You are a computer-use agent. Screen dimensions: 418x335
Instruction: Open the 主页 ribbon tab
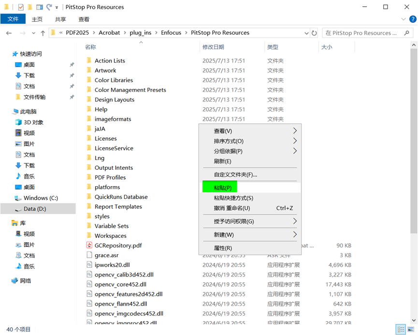[x=37, y=19]
